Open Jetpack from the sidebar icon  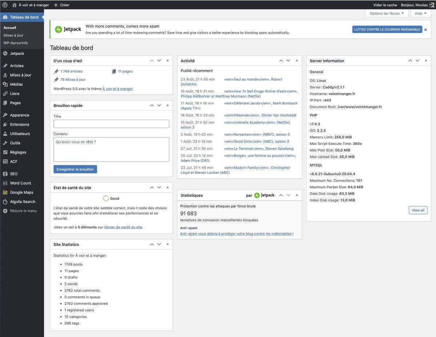5,53
